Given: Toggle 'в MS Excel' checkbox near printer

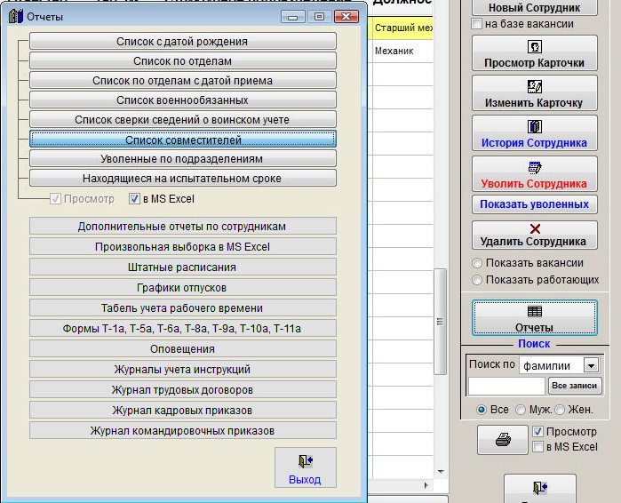Looking at the screenshot, I should point(537,447).
